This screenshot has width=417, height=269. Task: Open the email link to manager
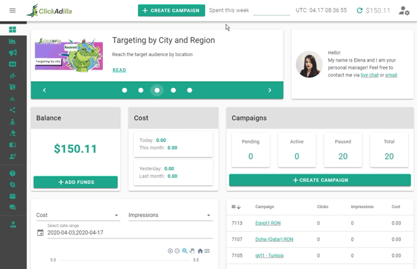pyautogui.click(x=391, y=75)
